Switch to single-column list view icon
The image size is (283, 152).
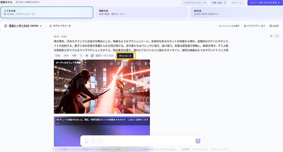click(271, 36)
